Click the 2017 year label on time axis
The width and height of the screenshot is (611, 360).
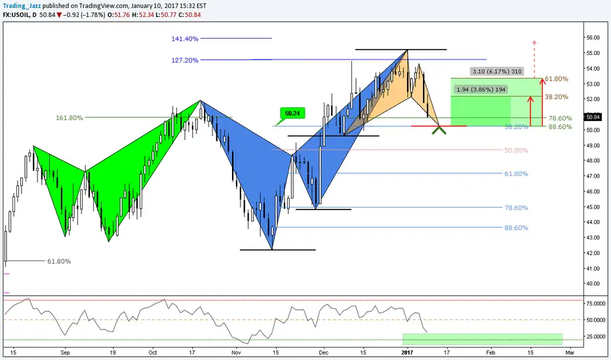407,353
